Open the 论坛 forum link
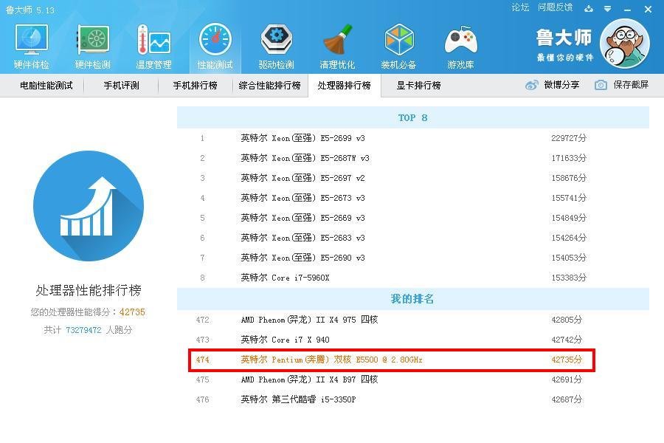This screenshot has width=664, height=443. (x=520, y=7)
